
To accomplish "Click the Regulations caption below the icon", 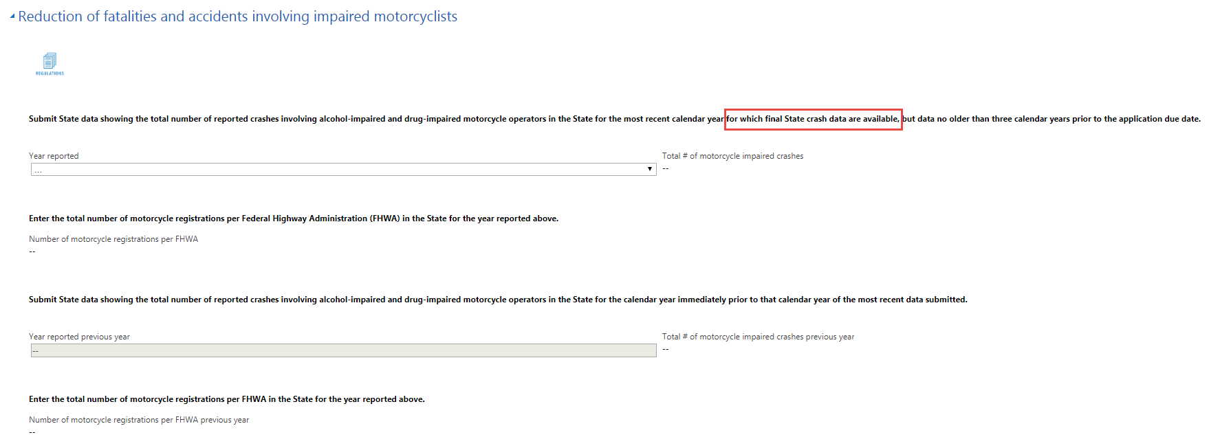I will (50, 74).
